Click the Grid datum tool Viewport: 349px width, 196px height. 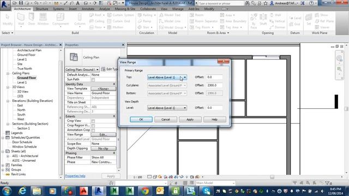(x=294, y=24)
